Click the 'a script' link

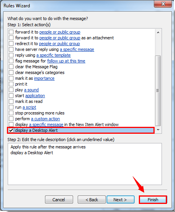(x=29, y=107)
